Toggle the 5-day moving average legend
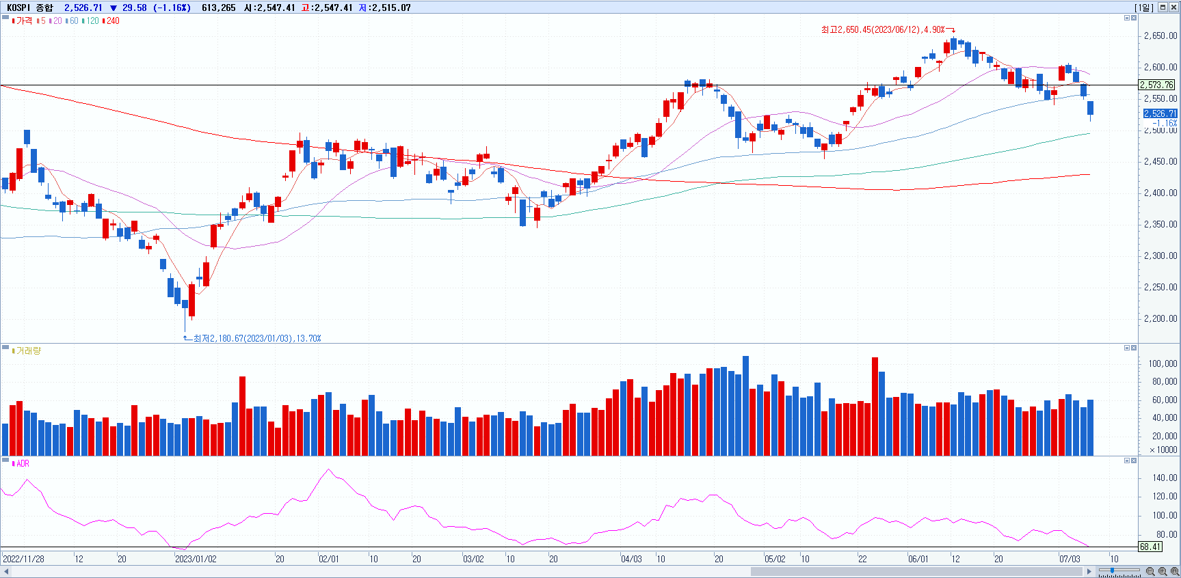Image resolution: width=1181 pixels, height=578 pixels. (41, 21)
